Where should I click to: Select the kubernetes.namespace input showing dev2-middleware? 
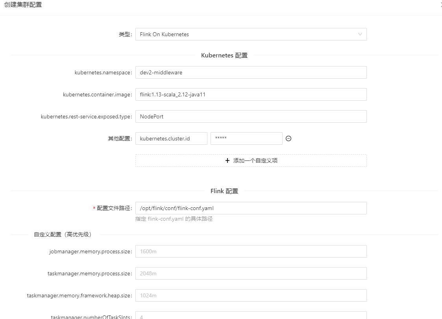(251, 72)
